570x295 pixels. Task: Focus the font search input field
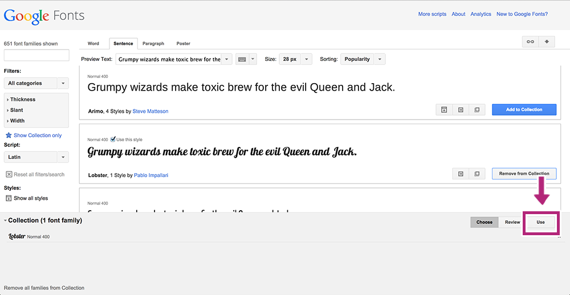pos(36,55)
